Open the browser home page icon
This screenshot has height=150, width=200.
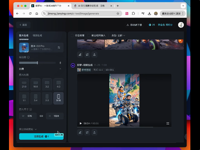(37, 14)
